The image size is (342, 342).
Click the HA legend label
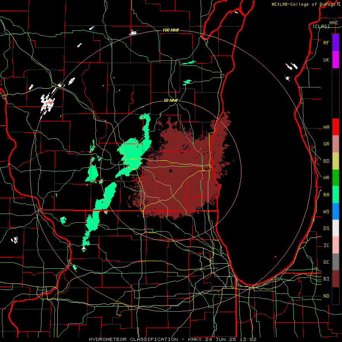click(x=326, y=127)
